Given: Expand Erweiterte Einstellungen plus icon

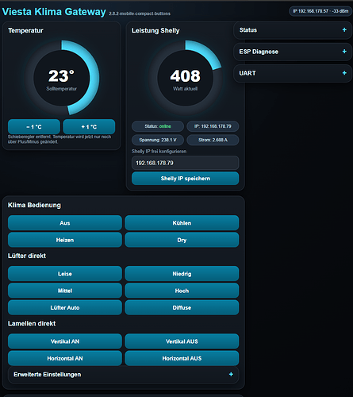Looking at the screenshot, I should tap(231, 374).
